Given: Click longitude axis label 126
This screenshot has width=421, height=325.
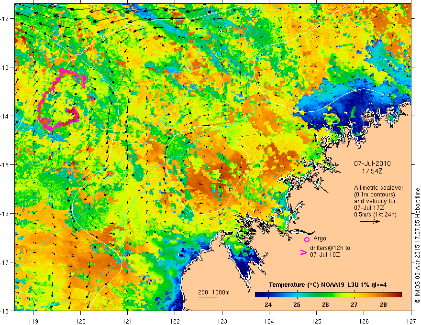Looking at the screenshot, I should pyautogui.click(x=364, y=322).
